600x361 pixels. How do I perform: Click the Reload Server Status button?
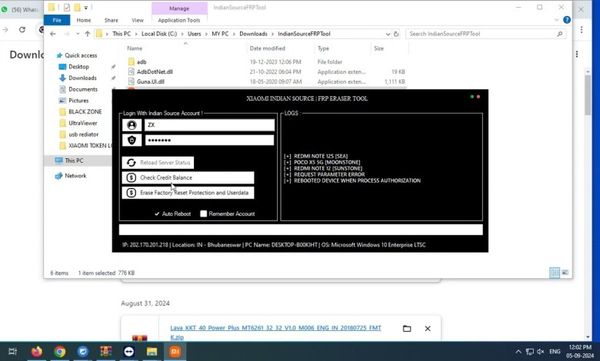click(158, 163)
